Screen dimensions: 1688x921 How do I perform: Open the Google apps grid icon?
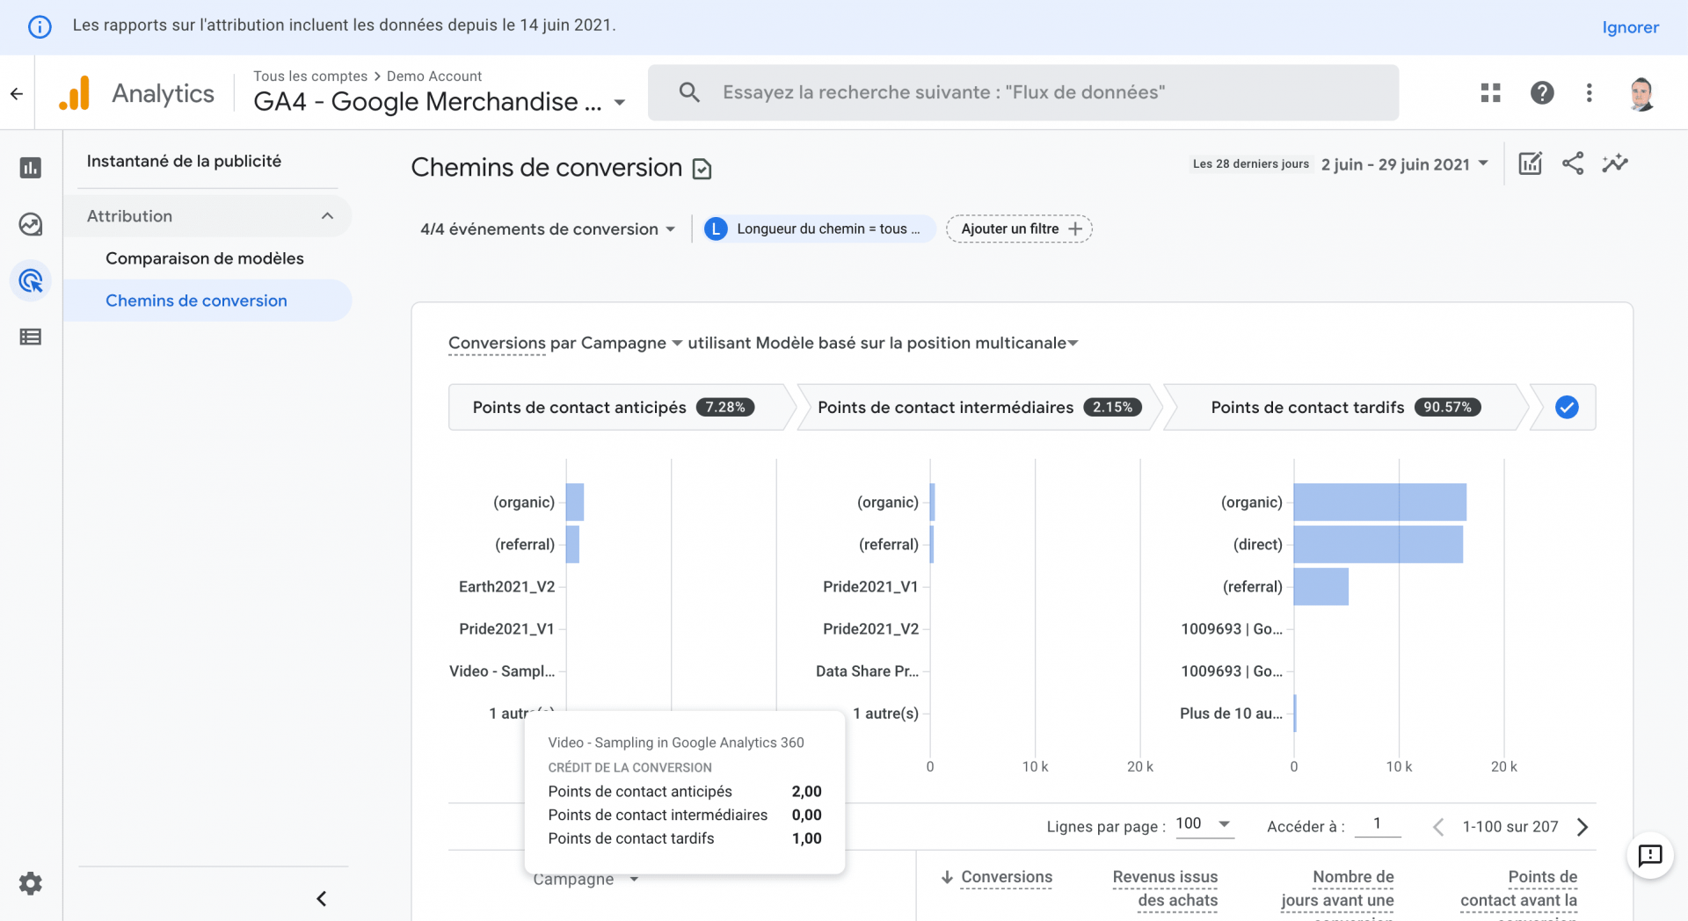pyautogui.click(x=1490, y=92)
